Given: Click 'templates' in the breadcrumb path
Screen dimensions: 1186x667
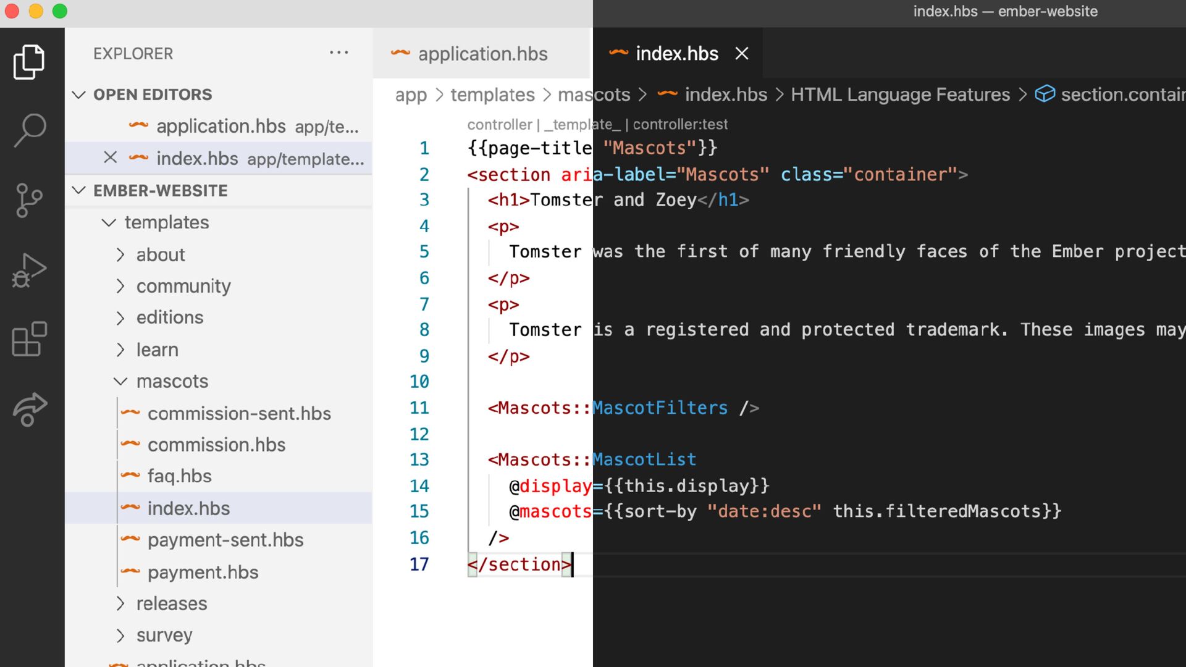Looking at the screenshot, I should 492,94.
